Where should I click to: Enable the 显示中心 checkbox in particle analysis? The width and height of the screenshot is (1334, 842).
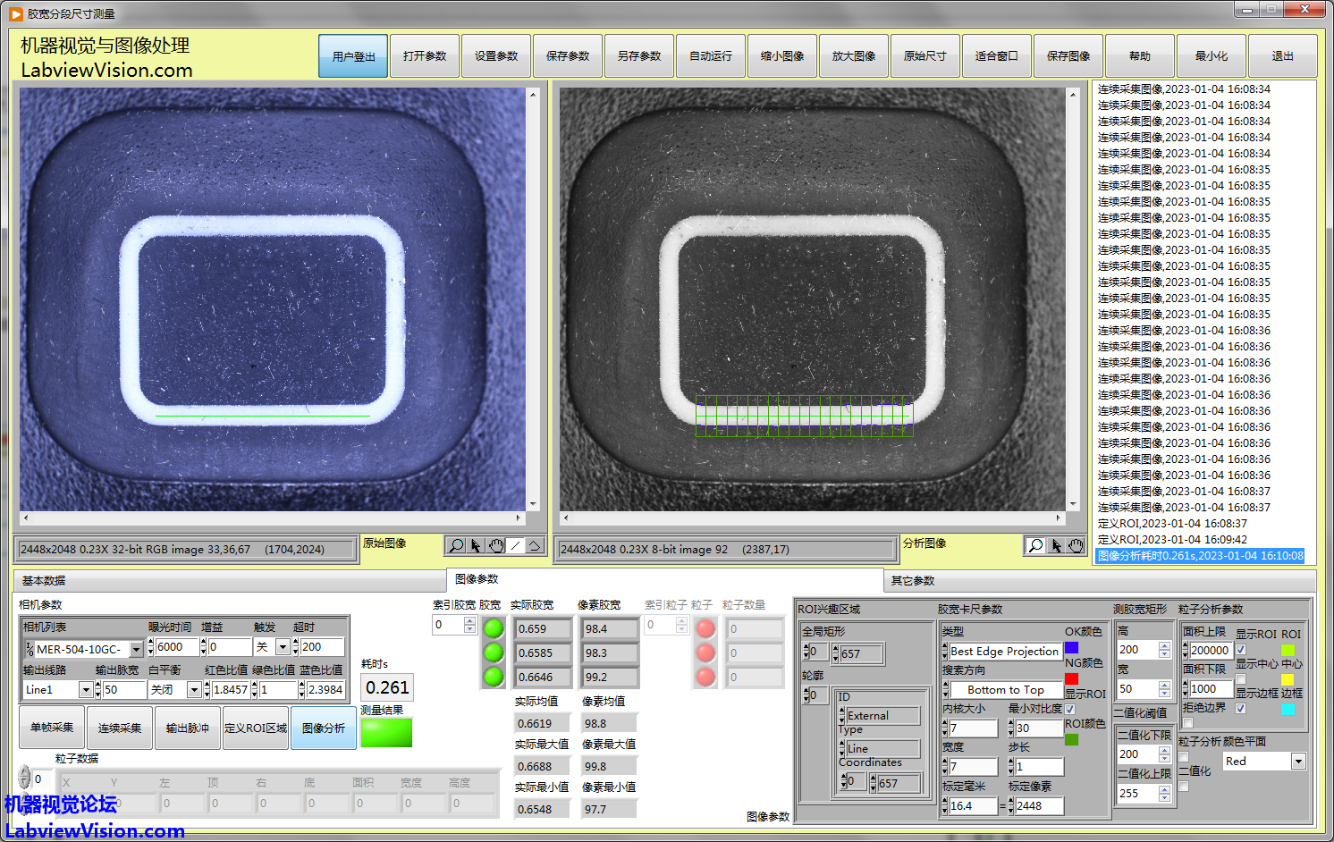click(1240, 679)
